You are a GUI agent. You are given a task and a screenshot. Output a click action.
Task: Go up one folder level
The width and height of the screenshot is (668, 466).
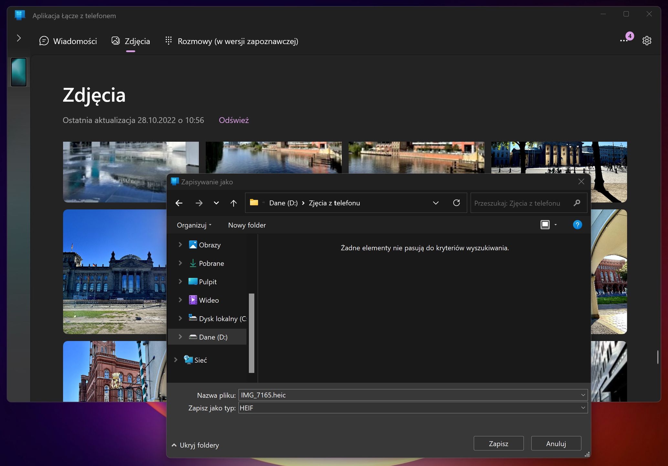233,203
